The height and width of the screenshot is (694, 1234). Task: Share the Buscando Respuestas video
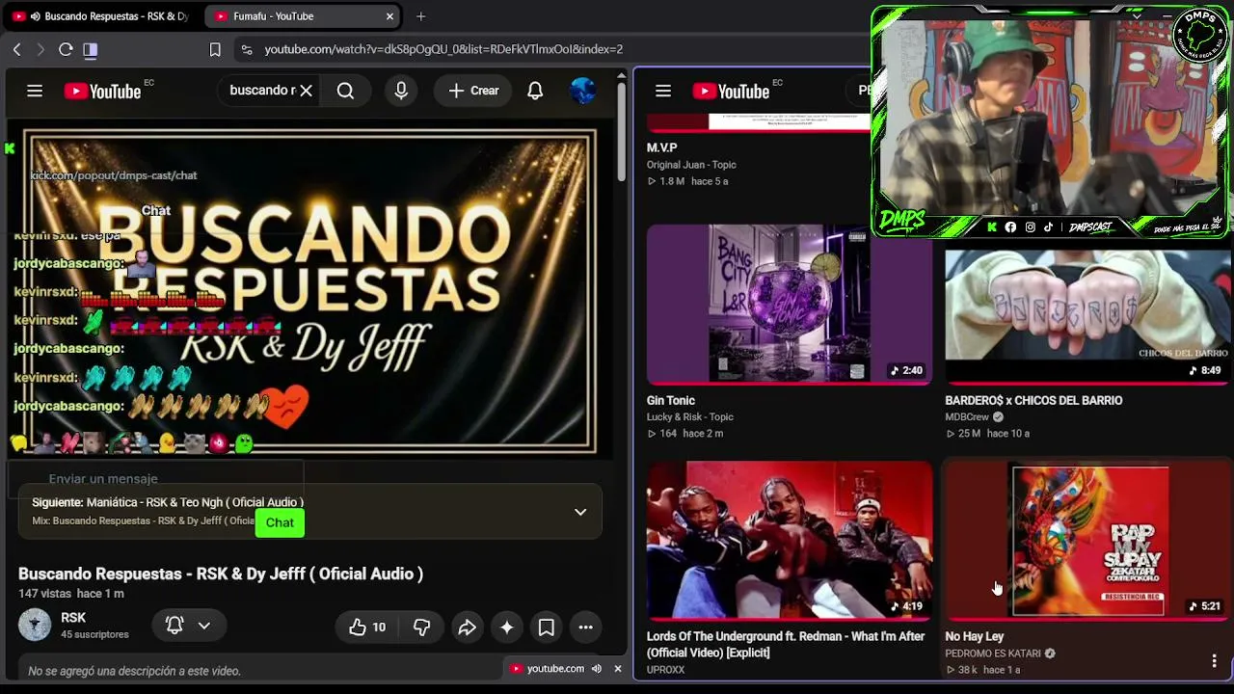(x=467, y=627)
